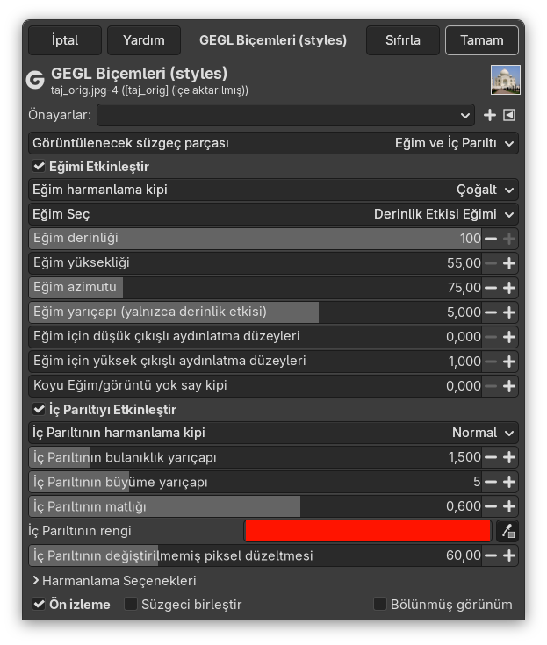This screenshot has width=547, height=645.
Task: Increase yüksek çıkışlı aydınlatma düzeyleri
Action: (x=509, y=362)
